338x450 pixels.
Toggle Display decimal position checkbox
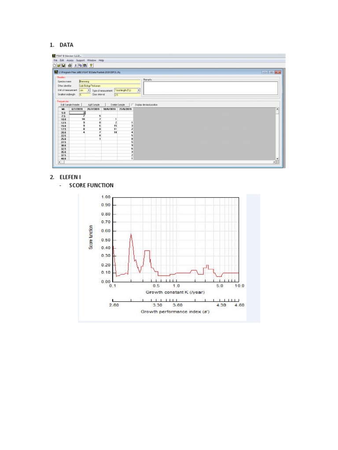[132, 105]
